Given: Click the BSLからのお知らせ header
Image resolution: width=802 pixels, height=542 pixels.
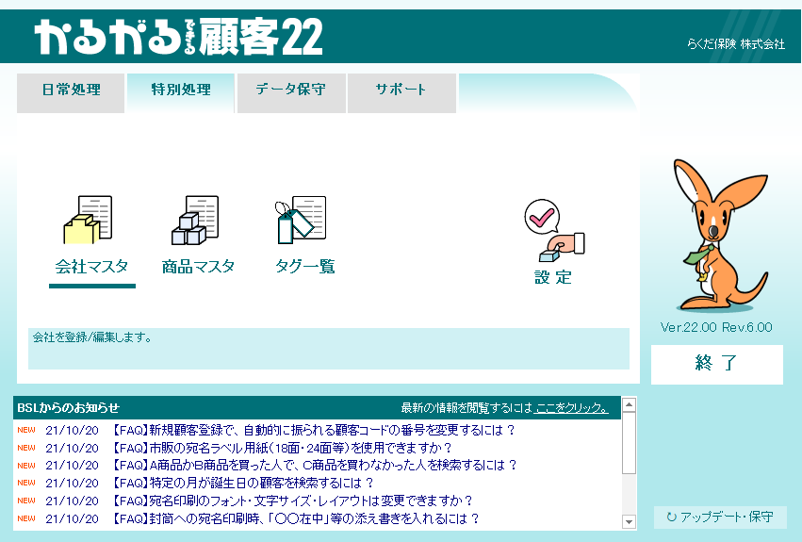Looking at the screenshot, I should pos(68,408).
